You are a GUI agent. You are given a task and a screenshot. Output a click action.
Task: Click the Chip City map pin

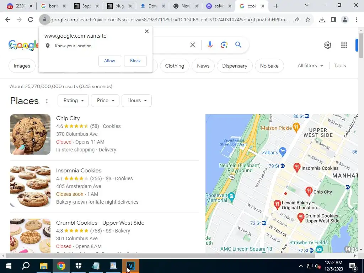tap(309, 192)
